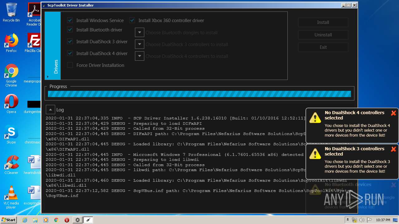Viewport: 399px width, 224px height.
Task: Switch to the active installer taskbar button
Action: [88, 220]
